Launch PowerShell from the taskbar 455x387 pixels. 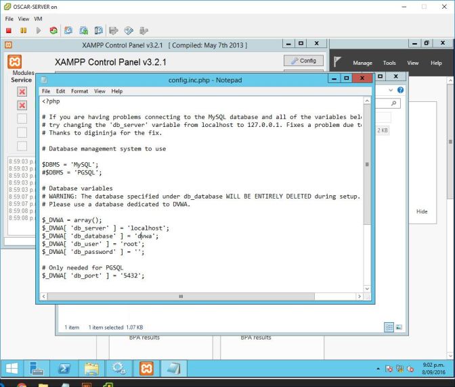(64, 368)
